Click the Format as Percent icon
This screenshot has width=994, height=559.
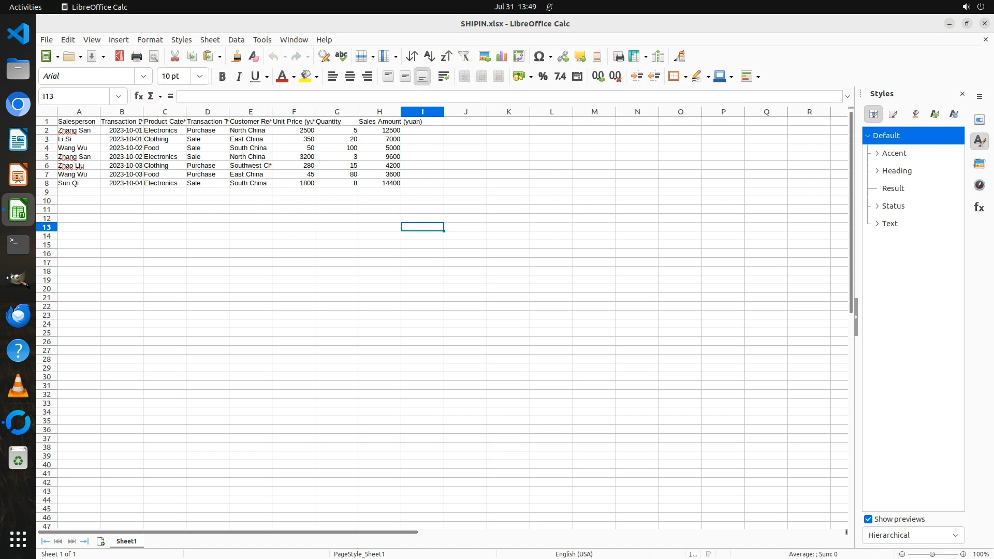coord(543,77)
